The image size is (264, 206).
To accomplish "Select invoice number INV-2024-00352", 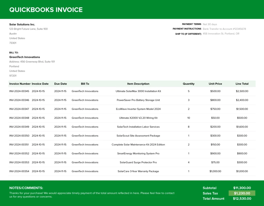I will (x=19, y=153).
